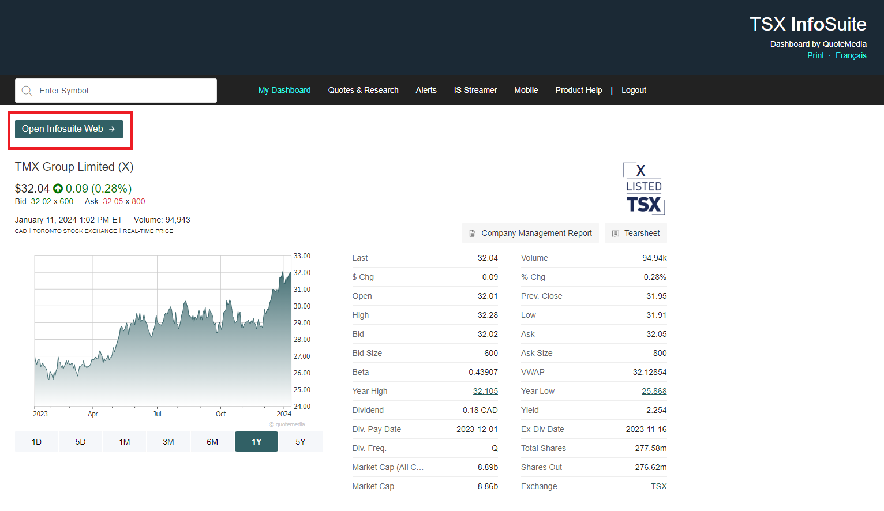
Task: Choose the 1Y chart range
Action: [x=257, y=442]
